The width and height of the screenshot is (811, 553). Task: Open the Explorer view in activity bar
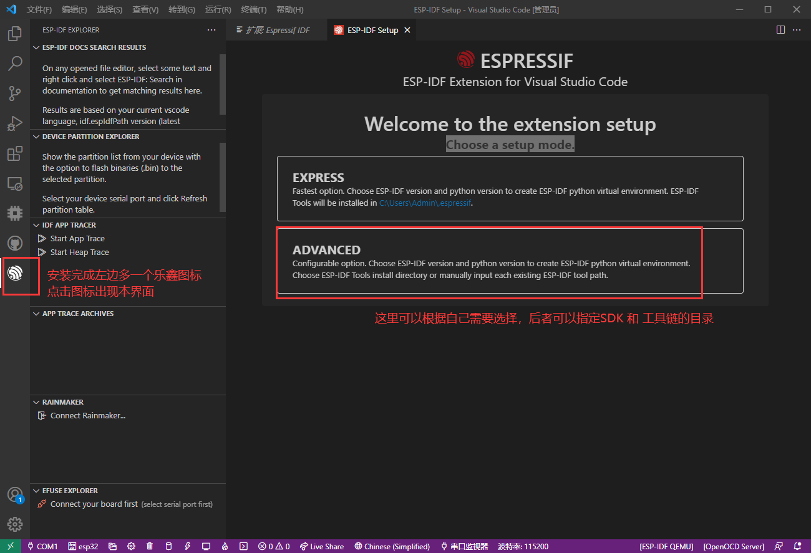click(x=15, y=34)
